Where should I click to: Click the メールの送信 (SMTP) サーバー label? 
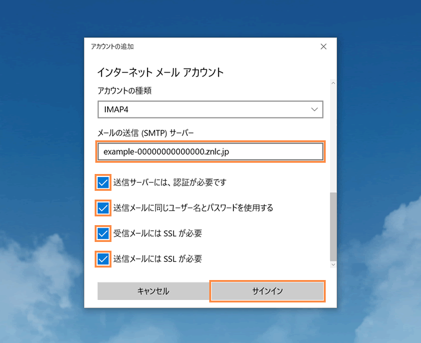tap(145, 133)
